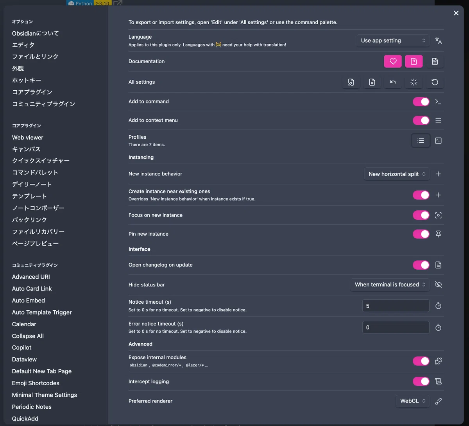The height and width of the screenshot is (426, 469).
Task: Select the Dataview plugin settings tab
Action: [24, 360]
